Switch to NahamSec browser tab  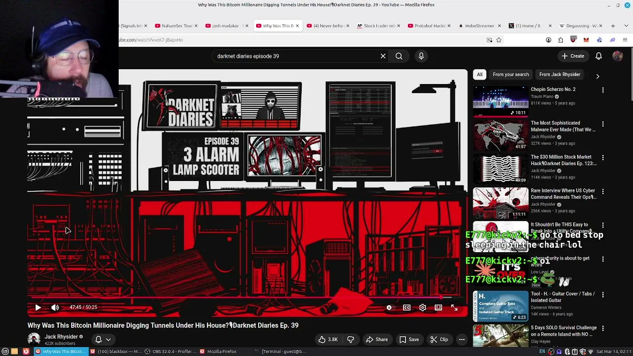click(176, 26)
